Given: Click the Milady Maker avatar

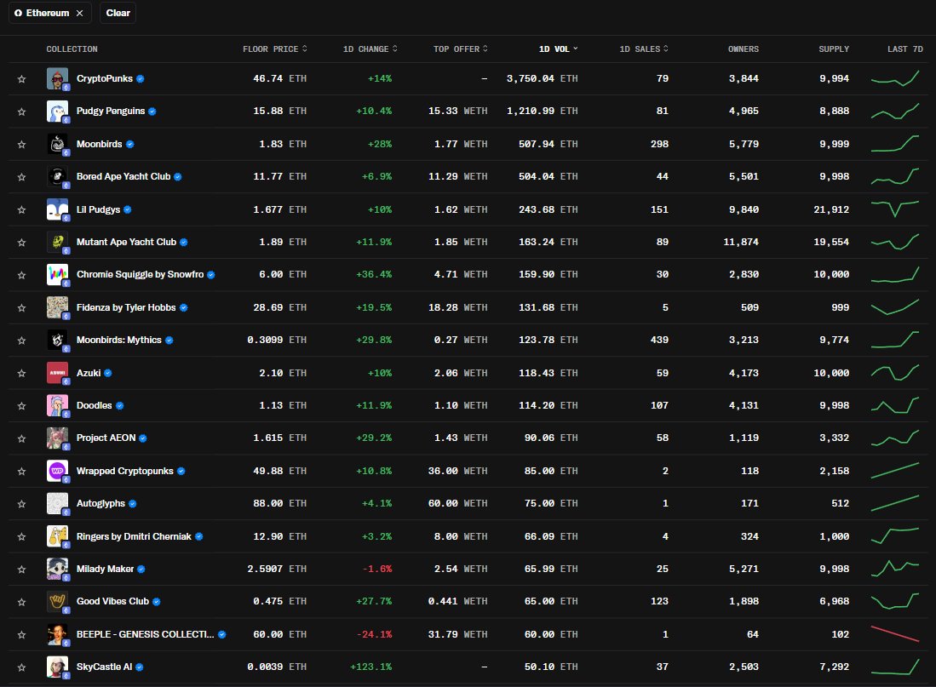Looking at the screenshot, I should pos(57,569).
